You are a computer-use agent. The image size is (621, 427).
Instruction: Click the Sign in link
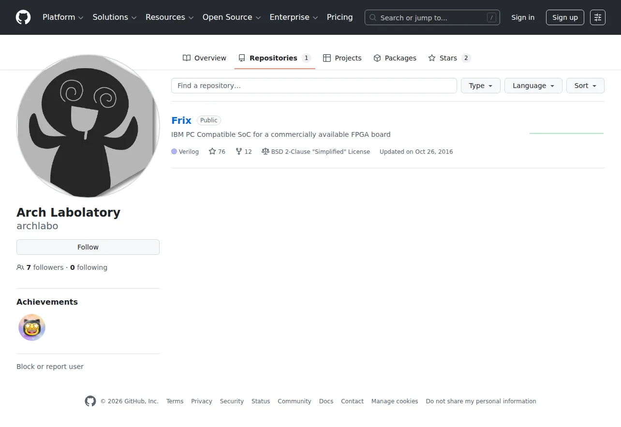click(x=523, y=17)
